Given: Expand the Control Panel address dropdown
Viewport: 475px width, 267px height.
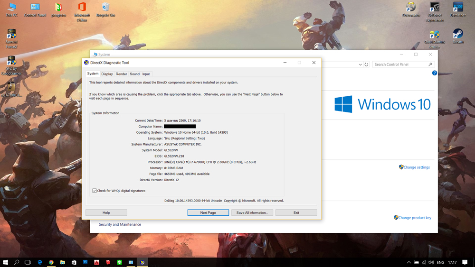Looking at the screenshot, I should pos(360,64).
